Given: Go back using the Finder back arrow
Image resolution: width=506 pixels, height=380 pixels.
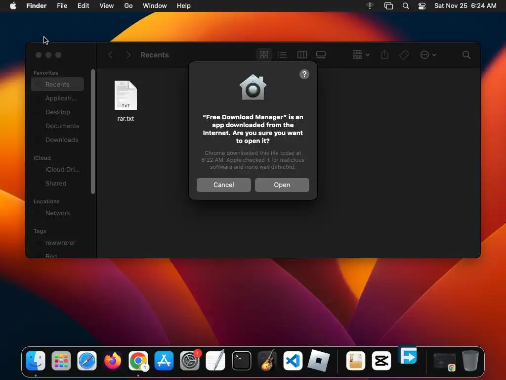Looking at the screenshot, I should tap(110, 55).
